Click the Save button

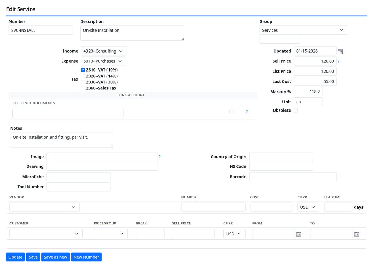click(33, 257)
